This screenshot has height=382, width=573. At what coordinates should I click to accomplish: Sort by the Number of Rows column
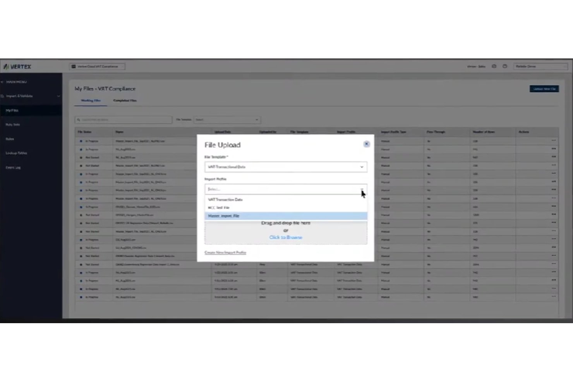click(x=484, y=132)
